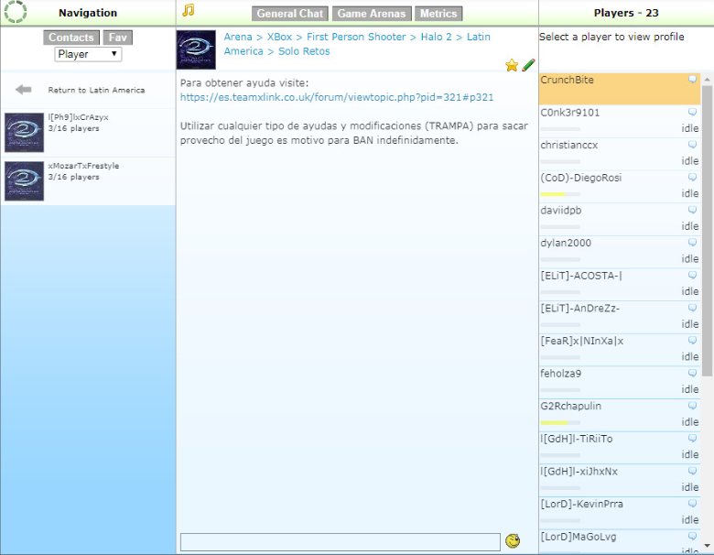Image resolution: width=714 pixels, height=555 pixels.
Task: Open chat bubble for dylan2000
Action: [692, 243]
